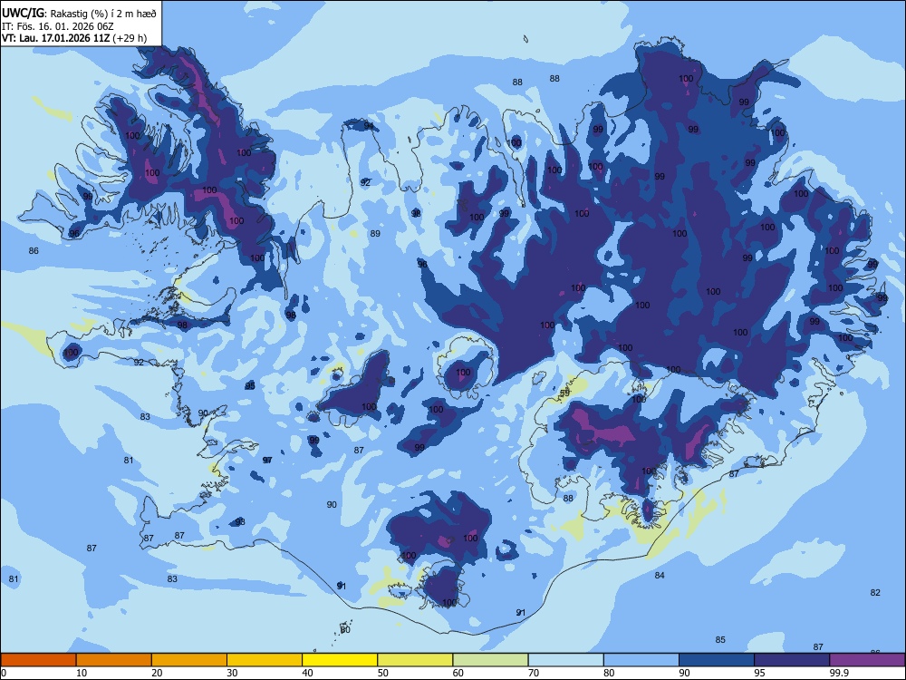Click the legend tick label '50'
The width and height of the screenshot is (906, 680).
(382, 673)
